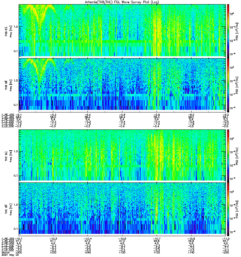Click the THC Y_RE_GSE value '57.1'
This screenshot has width=241, height=257.
[x=53, y=241]
